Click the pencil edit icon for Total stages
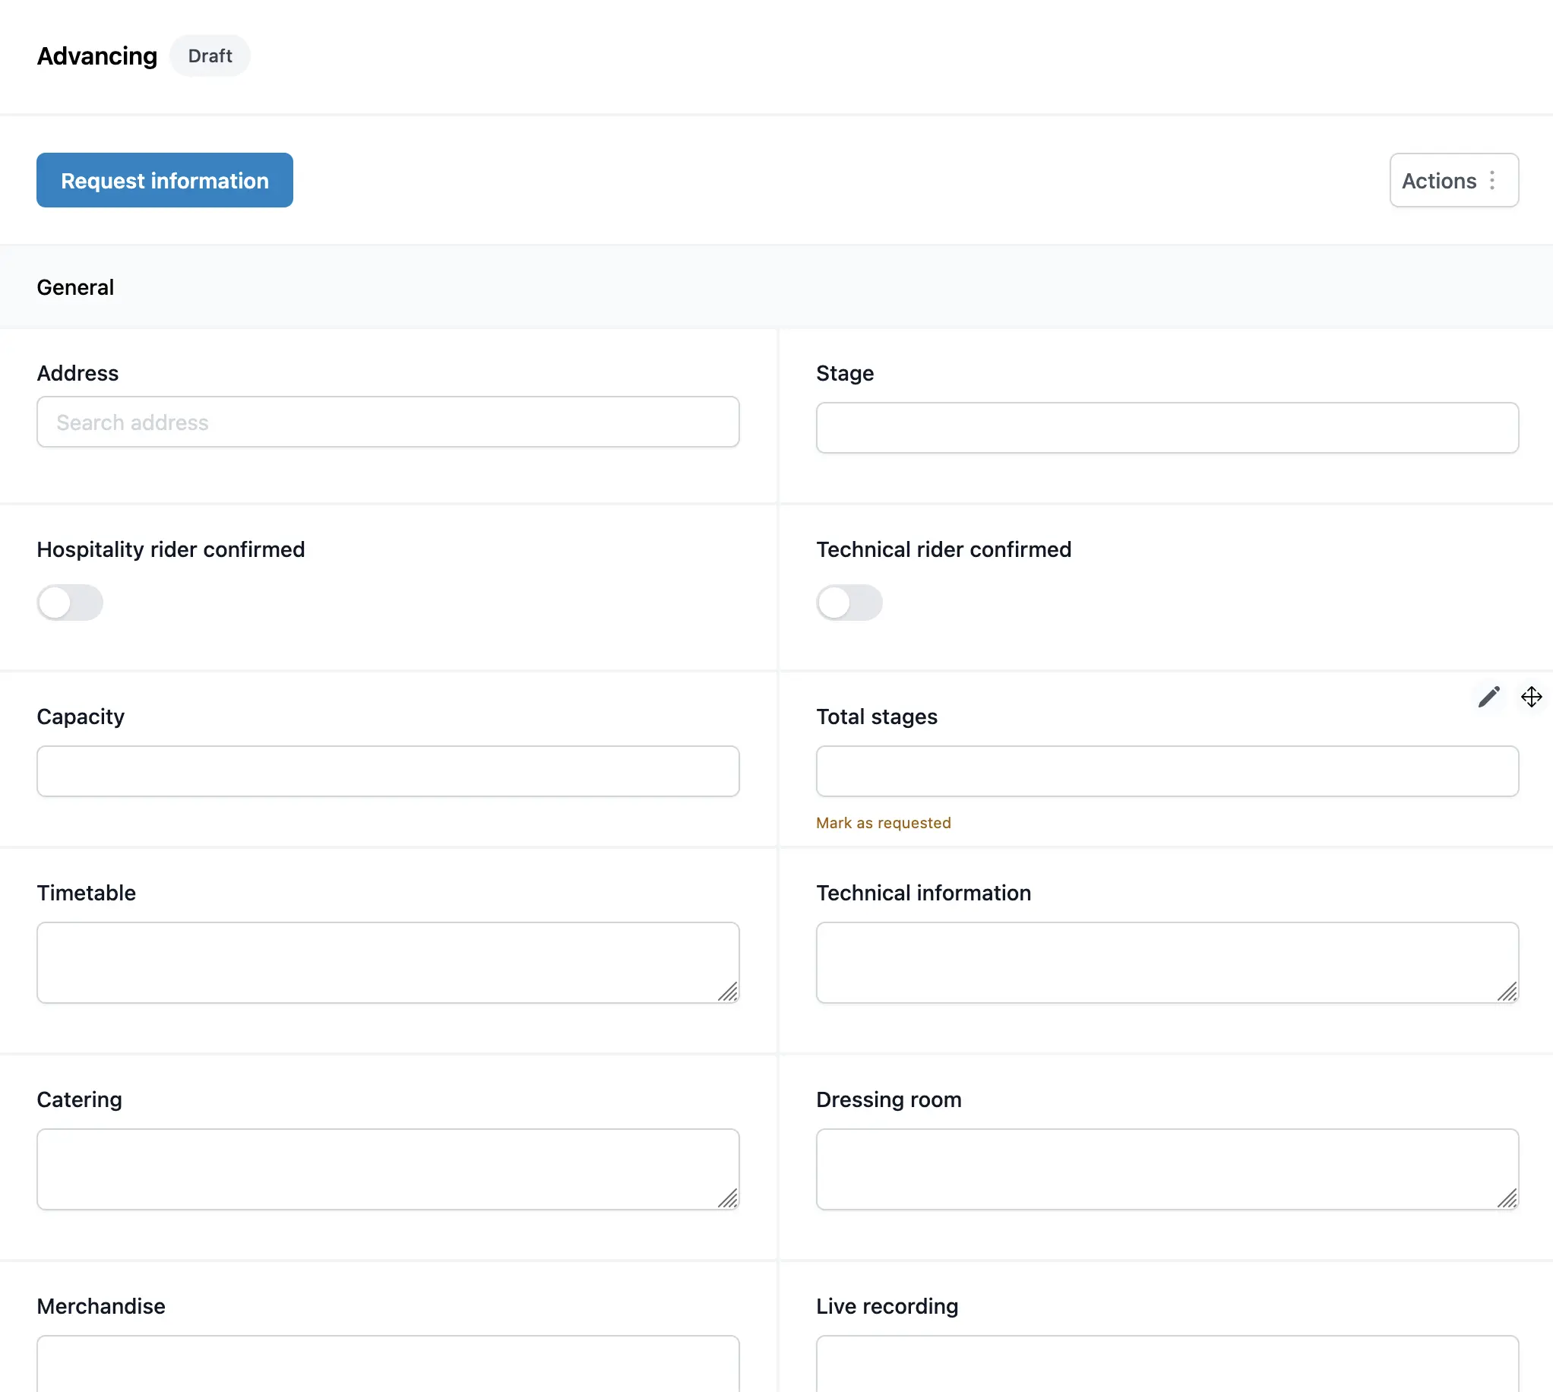This screenshot has height=1392, width=1553. click(x=1488, y=697)
